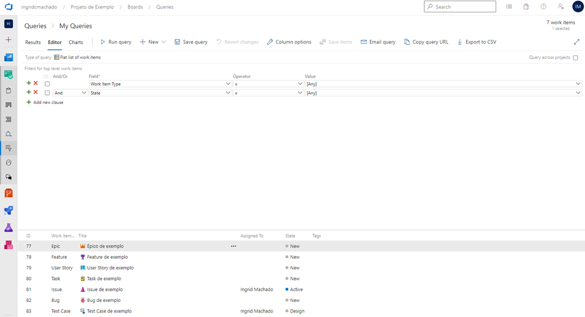This screenshot has height=317, width=585.
Task: Insert clause using plus on State row
Action: pos(28,92)
